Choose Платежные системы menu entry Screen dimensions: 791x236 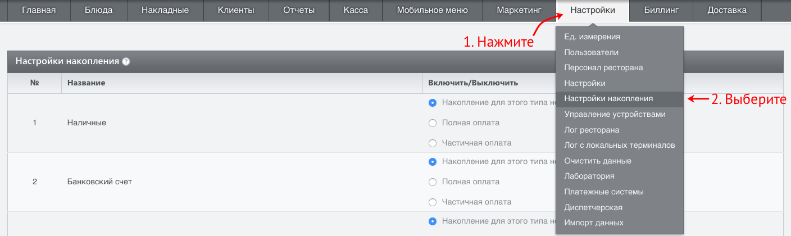pos(620,192)
